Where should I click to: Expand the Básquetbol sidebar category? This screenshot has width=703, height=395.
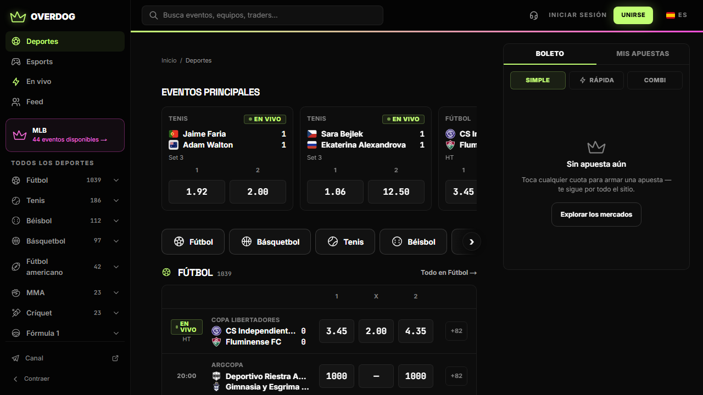(116, 241)
